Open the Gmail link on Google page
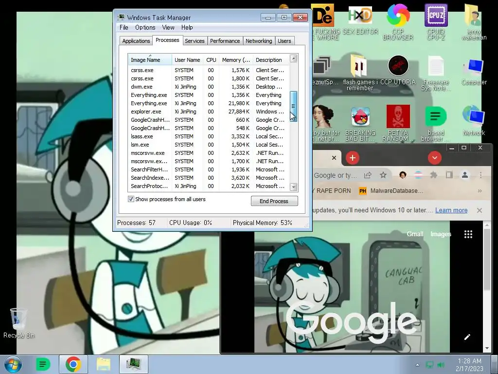Image resolution: width=498 pixels, height=374 pixels. 415,234
